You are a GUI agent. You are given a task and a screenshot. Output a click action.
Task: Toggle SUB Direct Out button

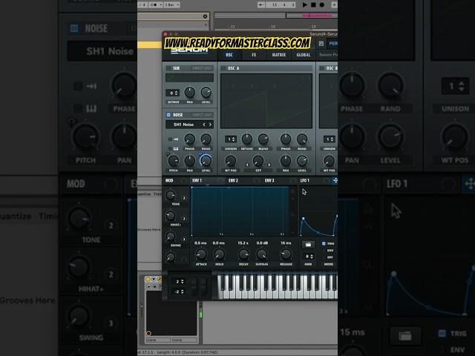click(x=202, y=68)
